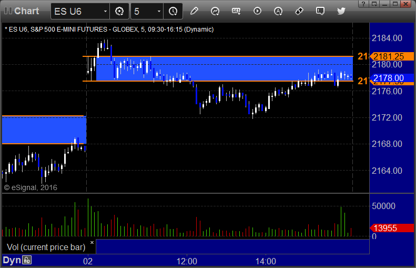Click the Dyn time-scale label
The width and height of the screenshot is (416, 268).
tap(12, 260)
